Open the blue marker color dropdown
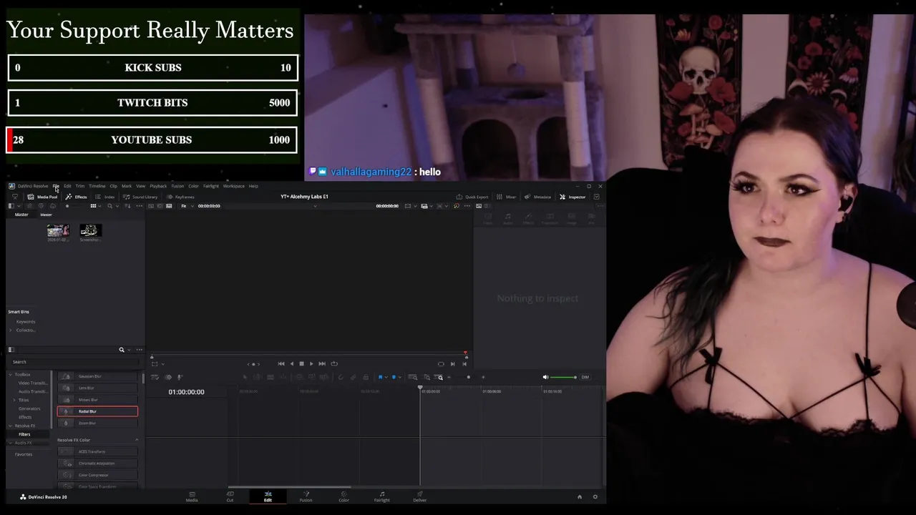This screenshot has height=515, width=916. point(399,377)
